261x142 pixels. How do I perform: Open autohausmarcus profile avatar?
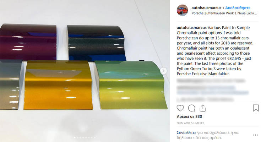183,10
